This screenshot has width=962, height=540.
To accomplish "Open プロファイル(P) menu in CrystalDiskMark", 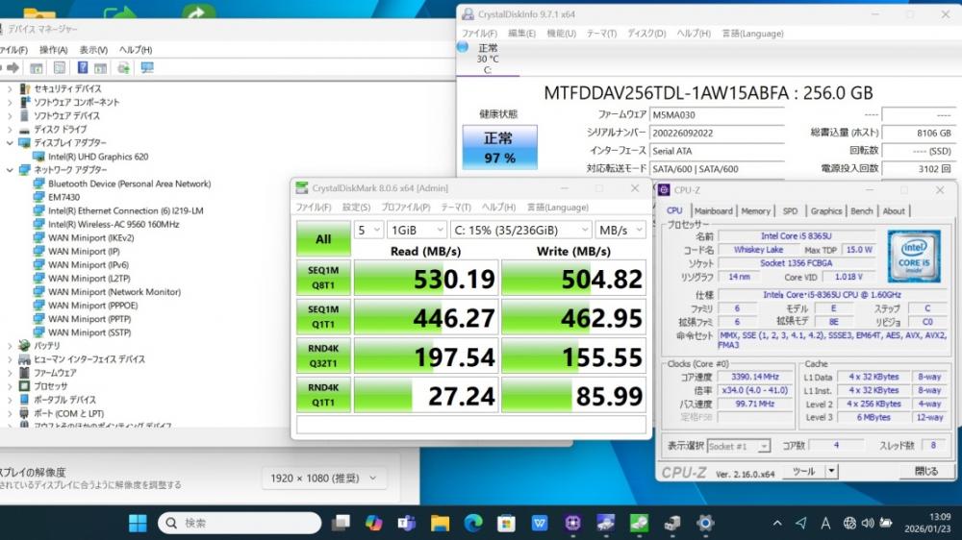I will click(x=406, y=208).
